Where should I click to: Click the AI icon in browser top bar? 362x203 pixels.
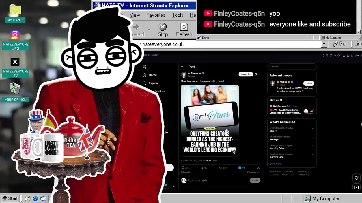(x=357, y=56)
